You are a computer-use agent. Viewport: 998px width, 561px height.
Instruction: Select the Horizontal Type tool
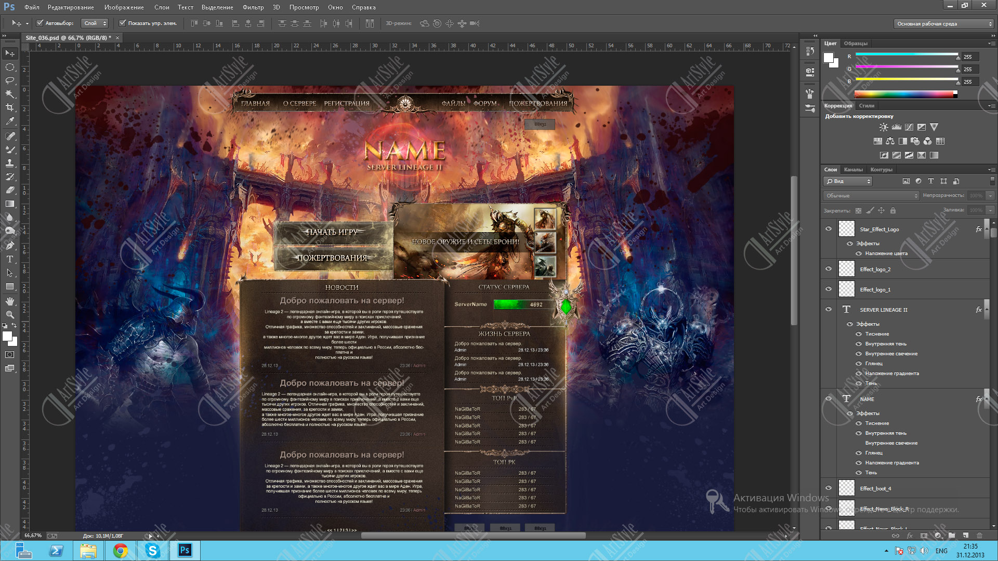(x=10, y=259)
